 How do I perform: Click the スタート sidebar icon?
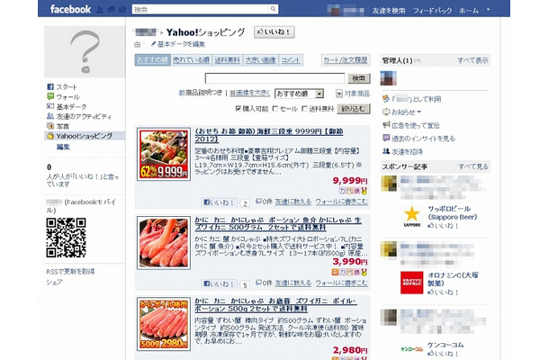tap(50, 86)
